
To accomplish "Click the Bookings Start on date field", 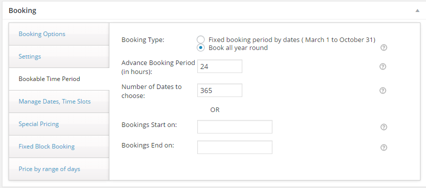I will coord(235,127).
